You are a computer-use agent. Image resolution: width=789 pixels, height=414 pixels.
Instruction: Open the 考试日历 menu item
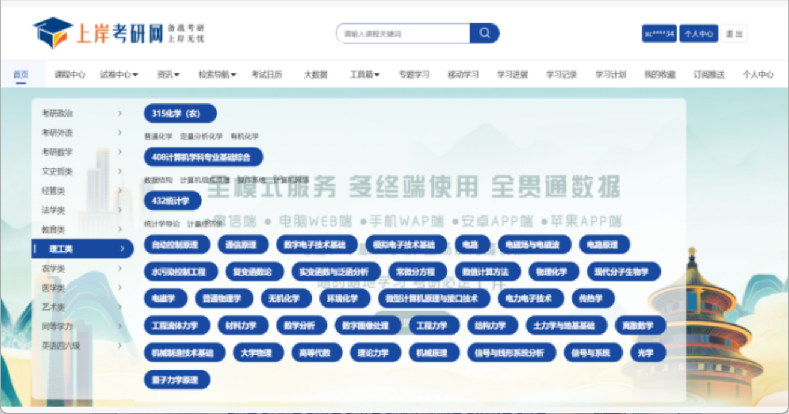click(x=267, y=75)
